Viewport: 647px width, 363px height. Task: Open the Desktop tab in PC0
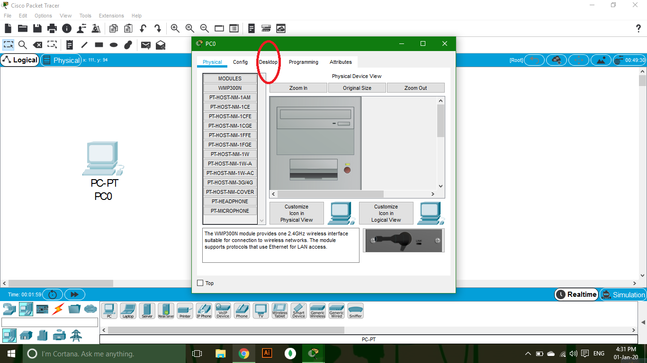point(268,62)
